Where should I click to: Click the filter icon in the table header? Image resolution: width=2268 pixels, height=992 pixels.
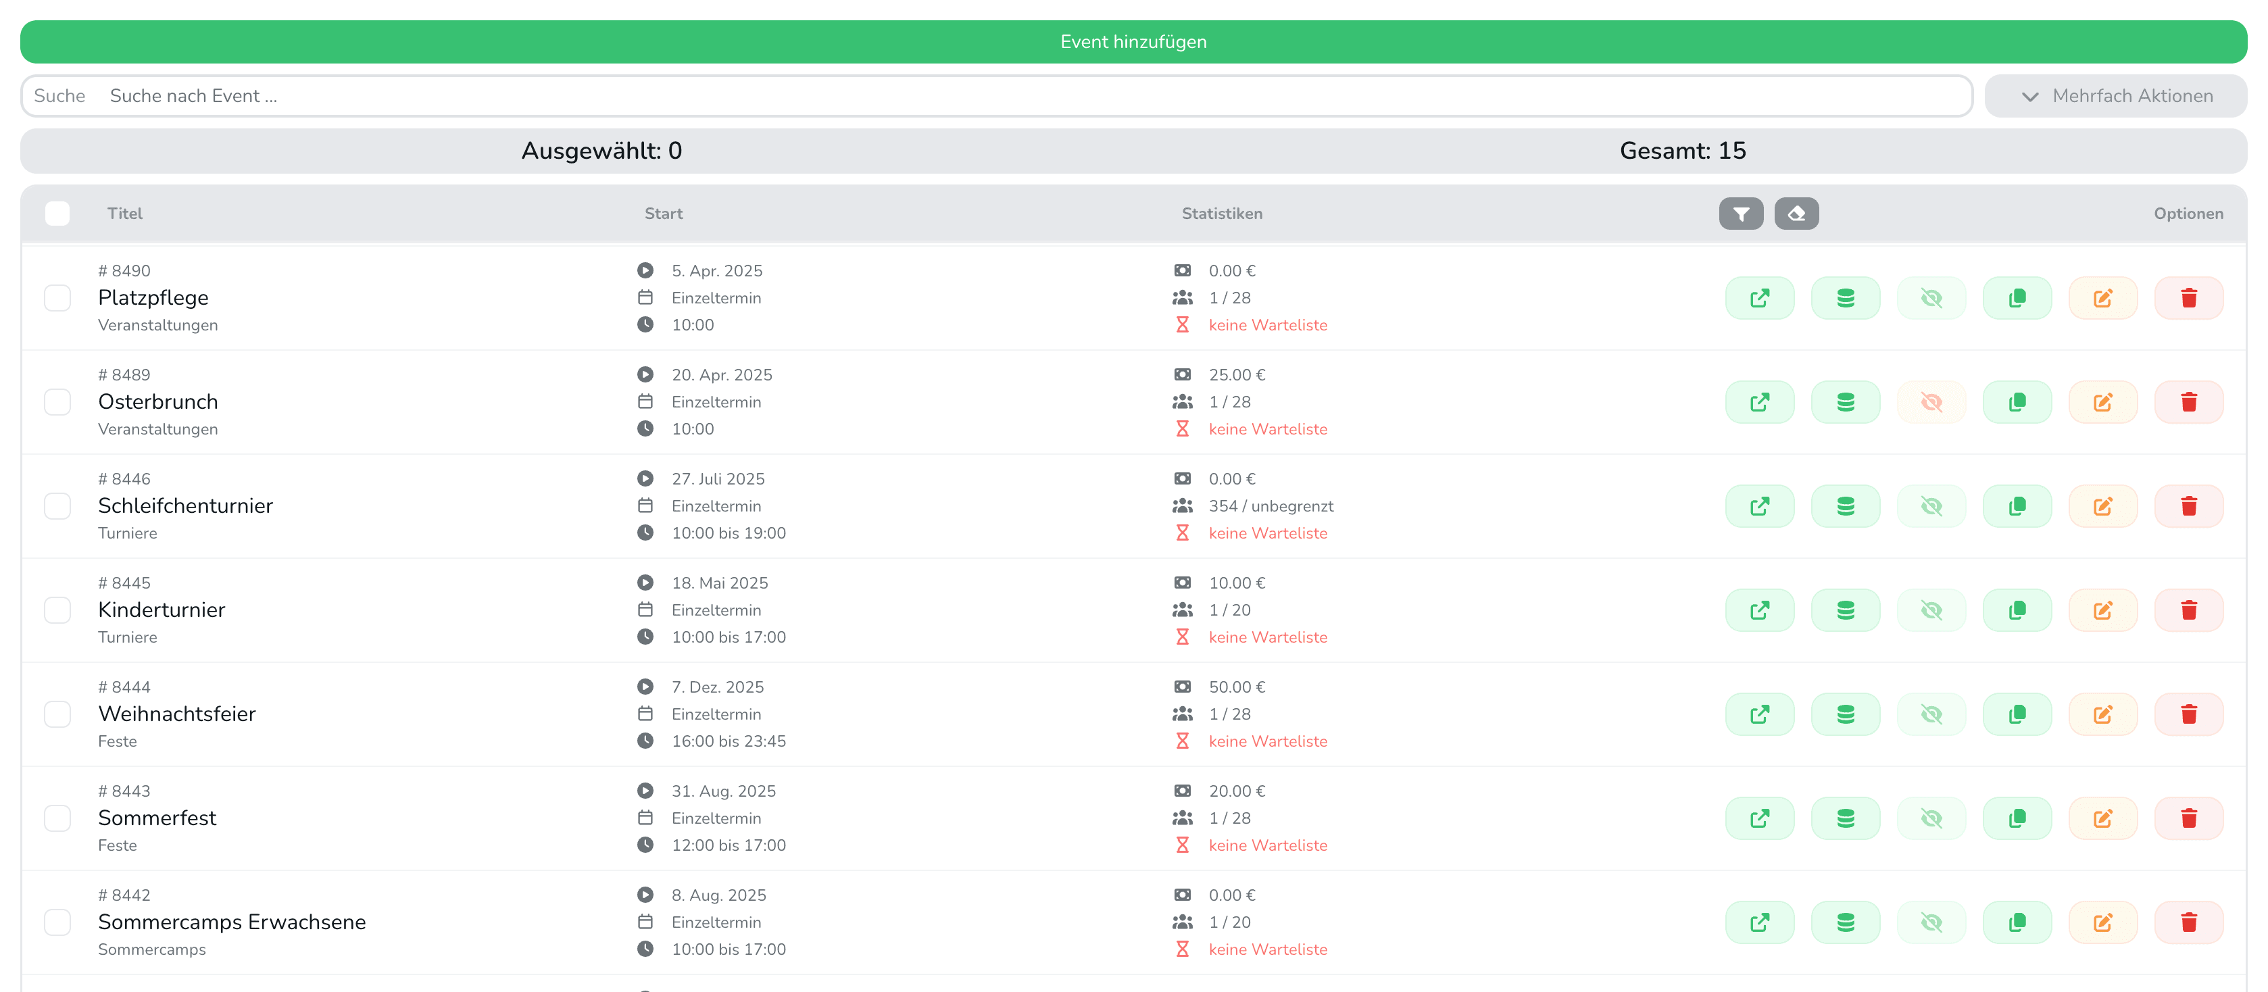pyautogui.click(x=1740, y=214)
